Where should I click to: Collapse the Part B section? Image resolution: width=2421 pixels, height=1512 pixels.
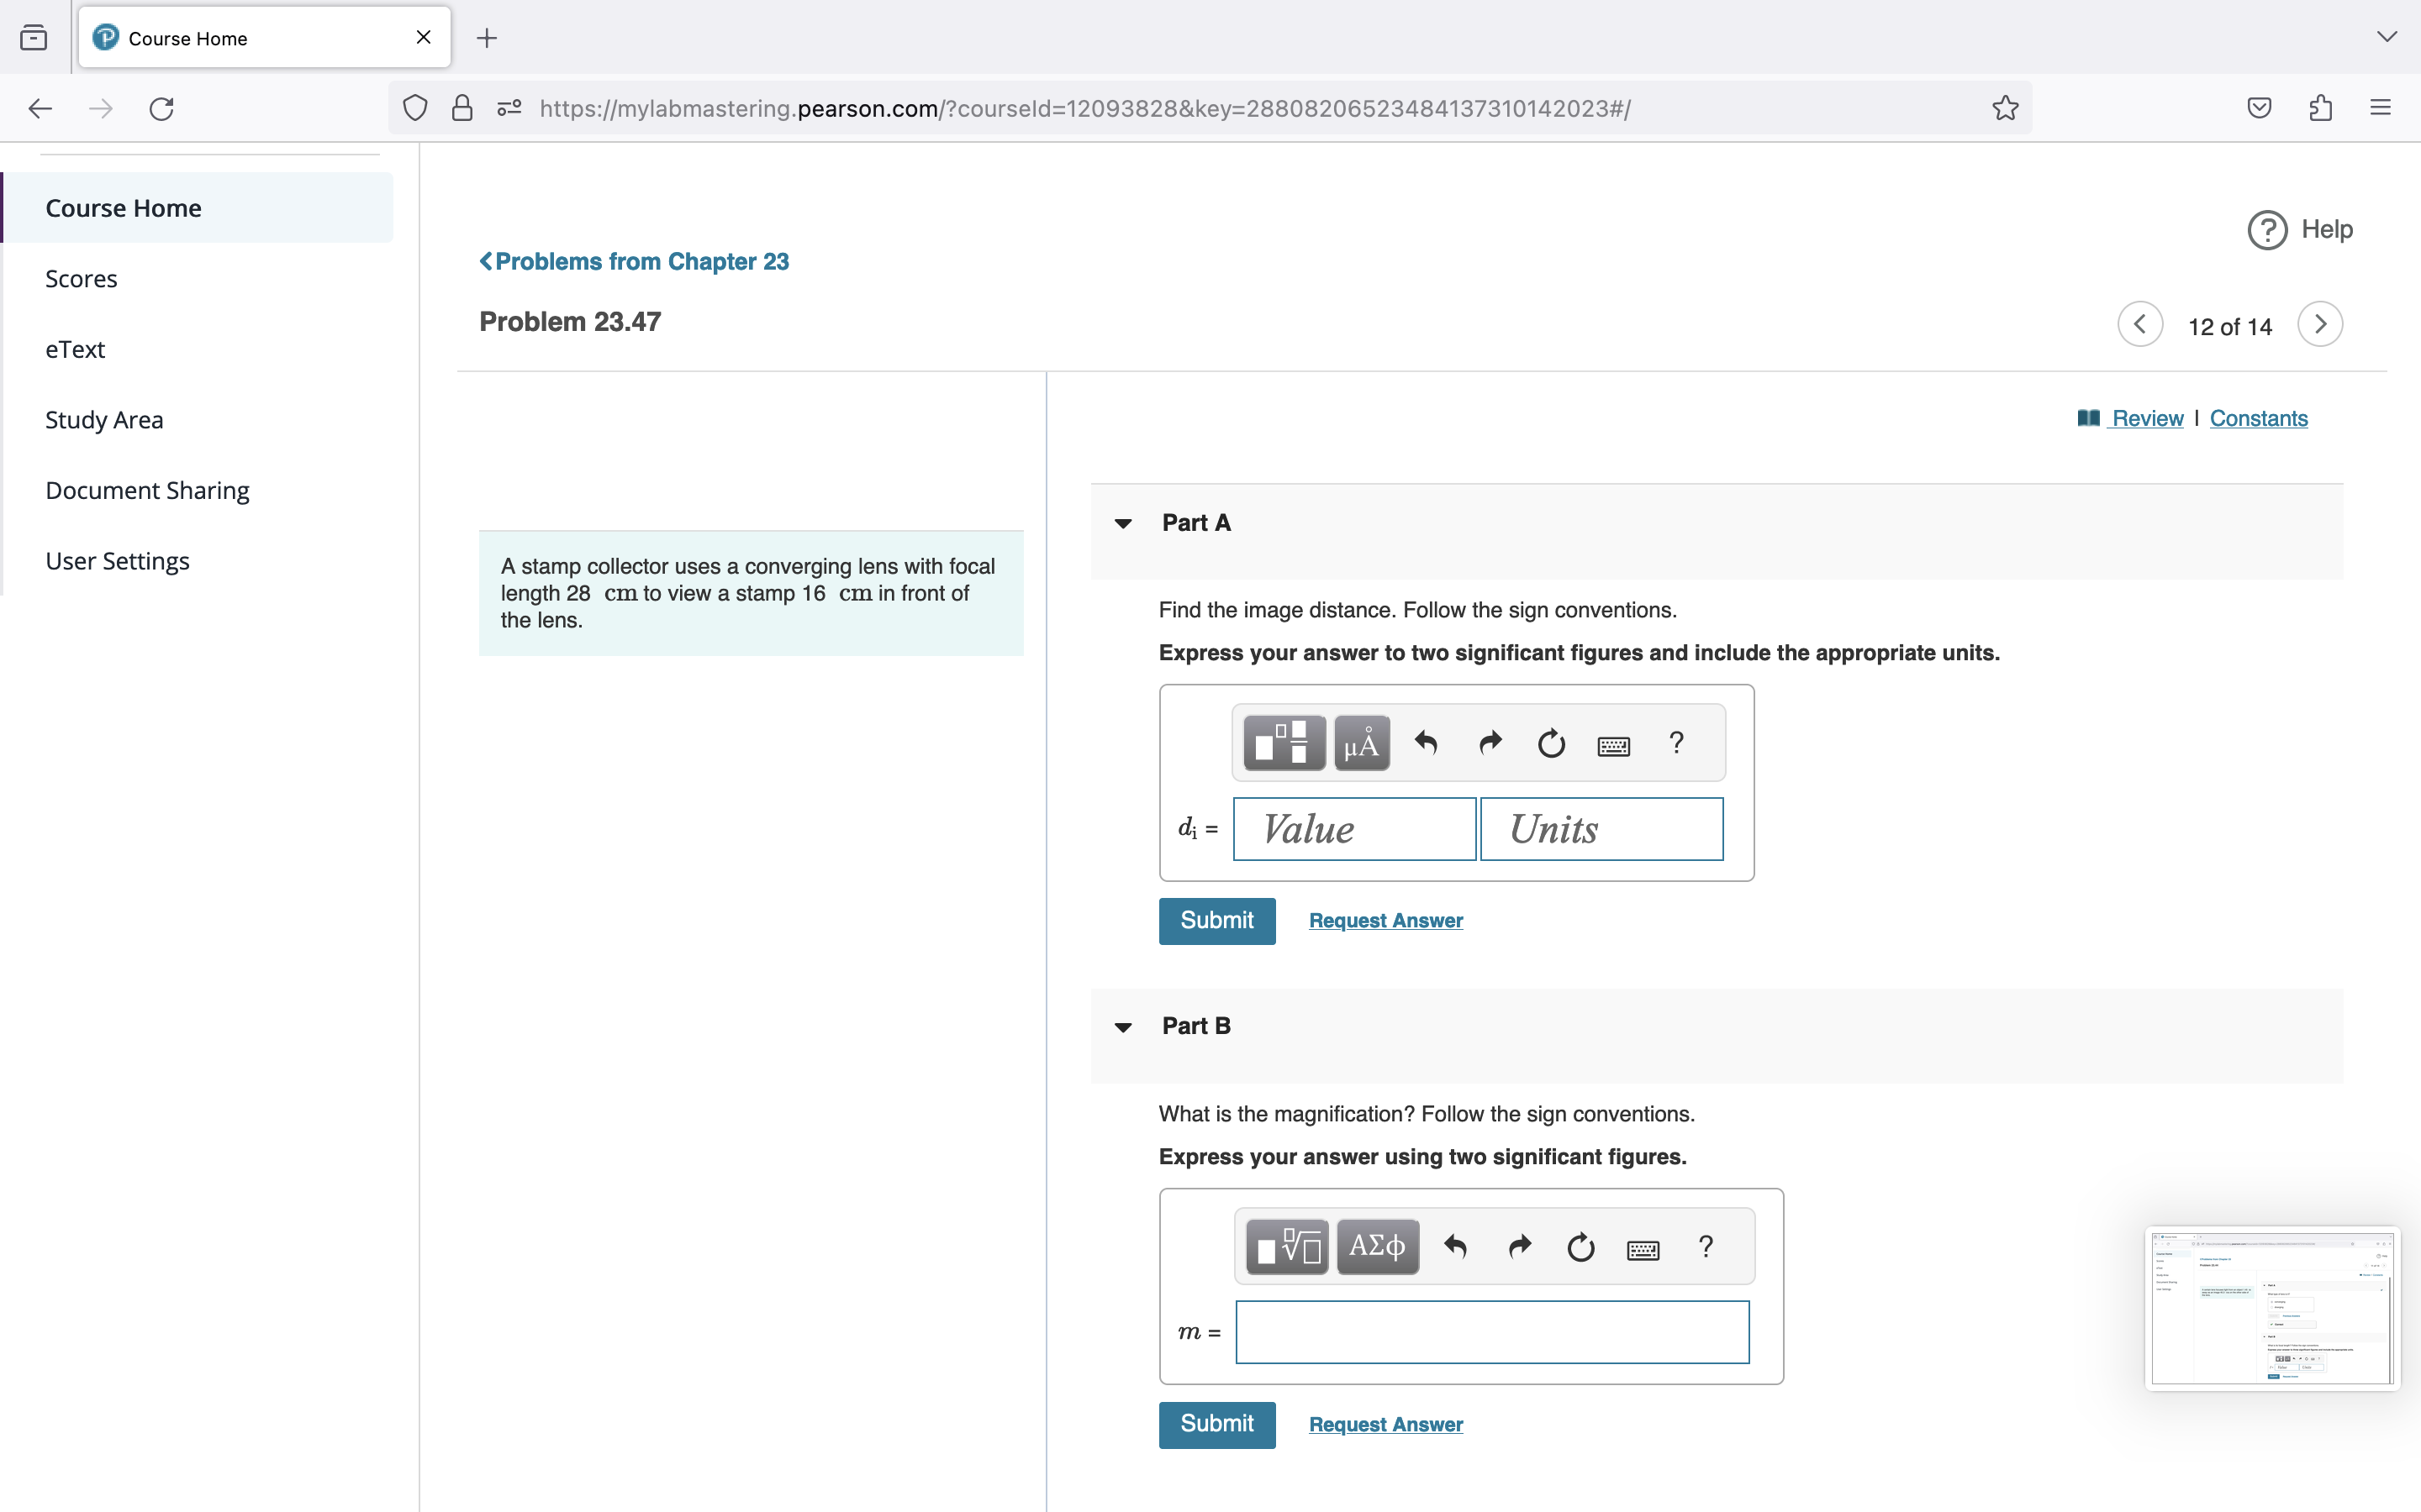pos(1122,1027)
